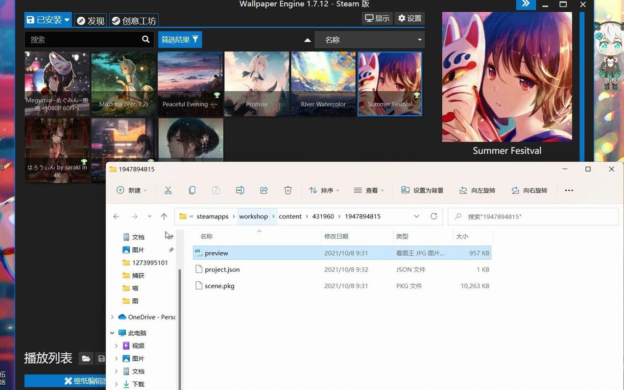Expand address bar history dropdown
624x390 pixels.
(x=416, y=216)
